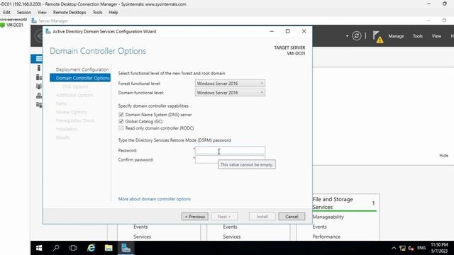This screenshot has width=454, height=255.
Task: Open Task View from taskbar
Action: (x=73, y=248)
